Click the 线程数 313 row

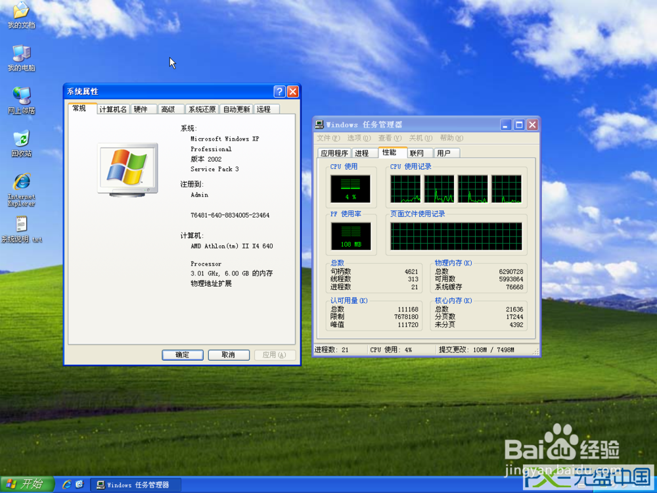pos(374,279)
